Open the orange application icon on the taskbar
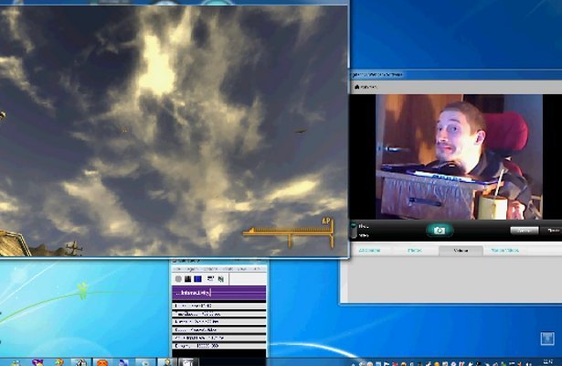 (x=102, y=362)
